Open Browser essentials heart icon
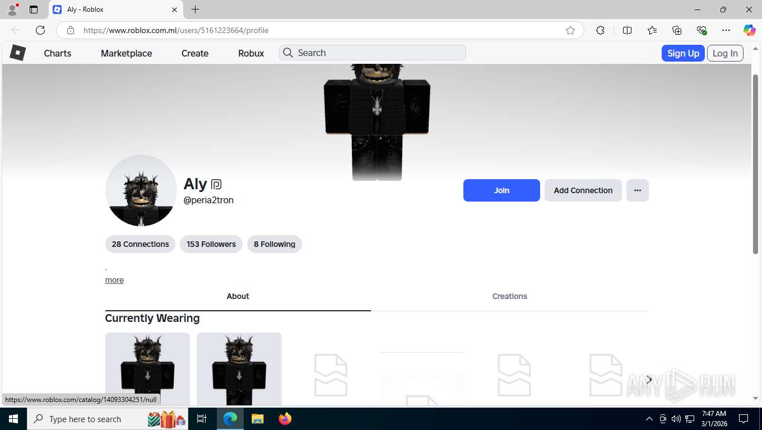762x430 pixels. tap(701, 30)
